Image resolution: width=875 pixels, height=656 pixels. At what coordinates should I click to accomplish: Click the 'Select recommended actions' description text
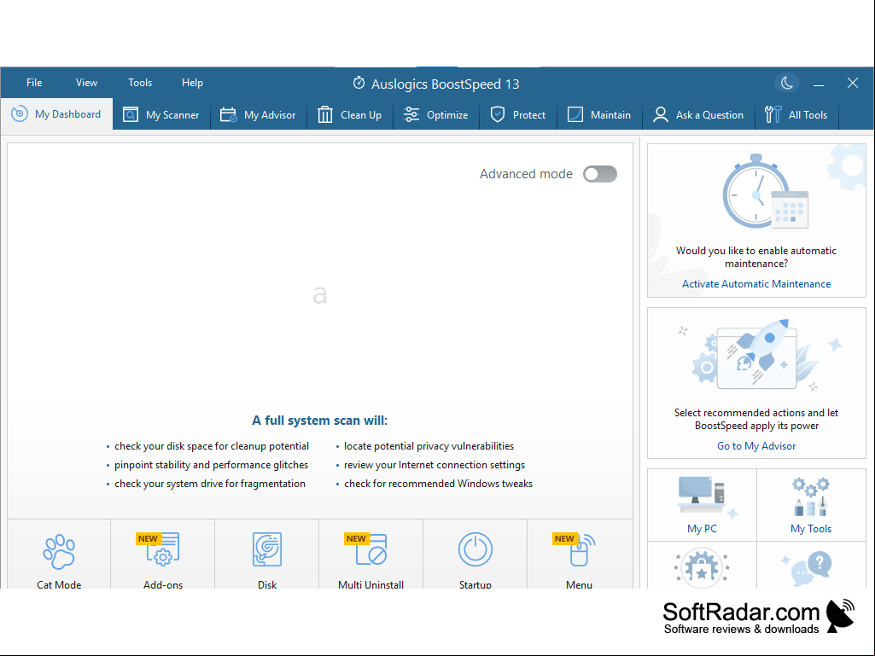click(x=756, y=419)
